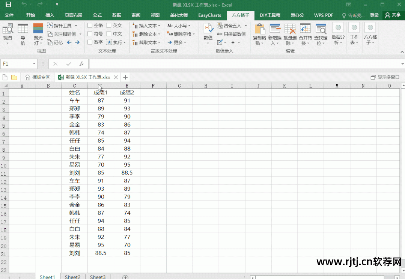Screen dimensions: 405x279
Task: Click the Save icon in title bar
Action: click(8, 5)
